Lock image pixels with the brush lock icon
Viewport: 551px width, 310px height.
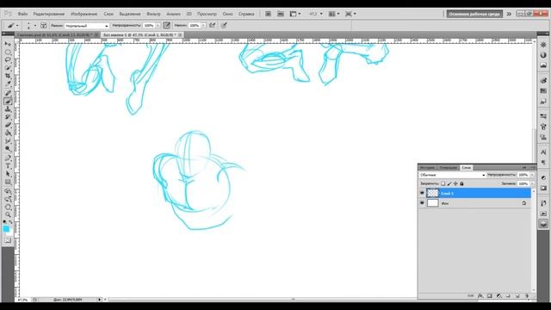click(x=449, y=183)
